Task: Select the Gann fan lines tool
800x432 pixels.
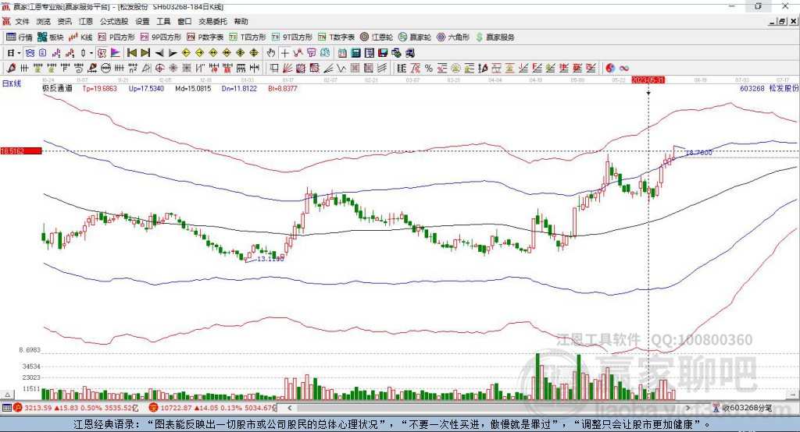Action: tap(287, 68)
